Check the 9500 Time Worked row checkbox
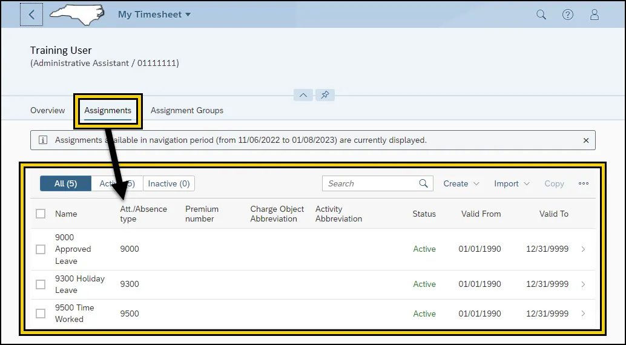626x345 pixels. pos(41,314)
